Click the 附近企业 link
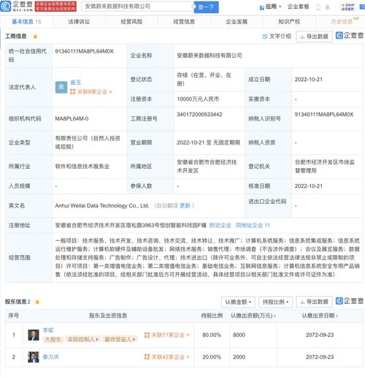Viewport: 365px width, 377px height. click(x=220, y=225)
